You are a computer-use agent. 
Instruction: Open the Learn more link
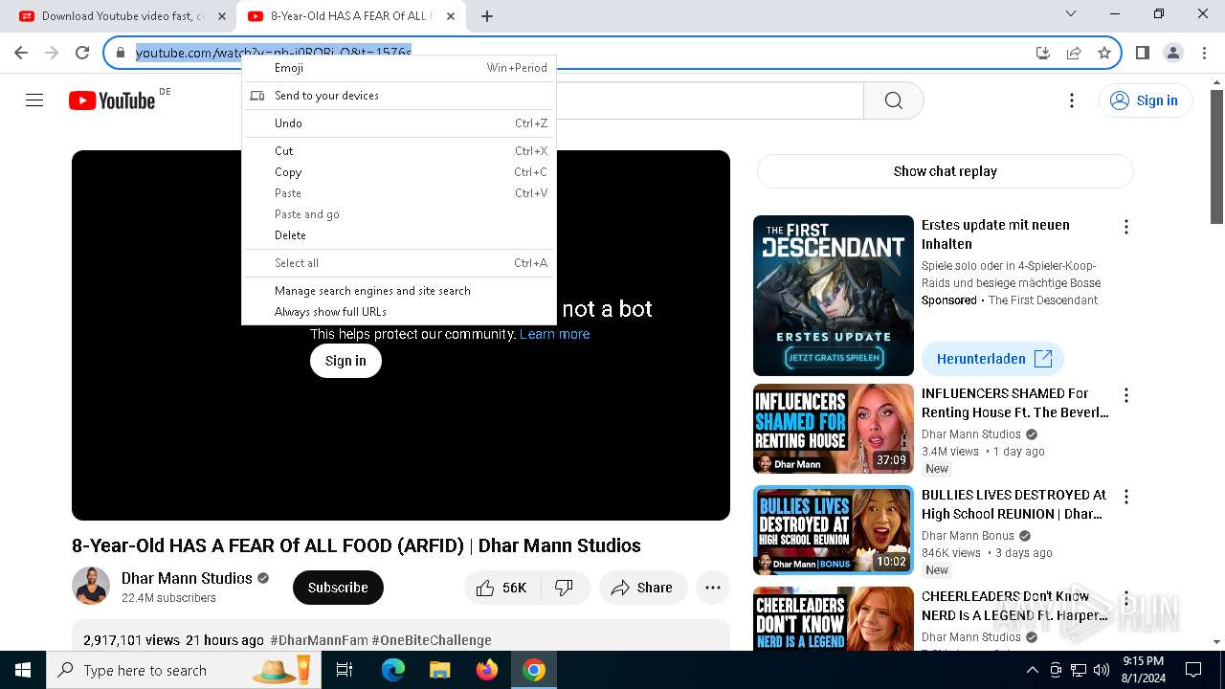click(554, 334)
